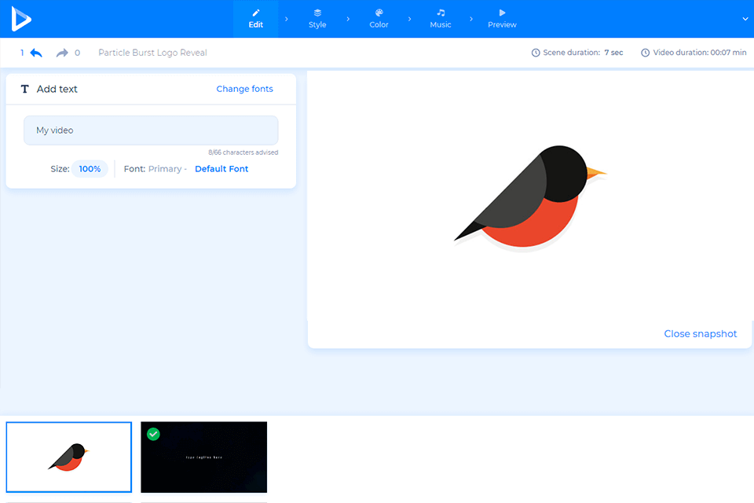
Task: Select the bird logo scene thumbnail
Action: click(68, 457)
